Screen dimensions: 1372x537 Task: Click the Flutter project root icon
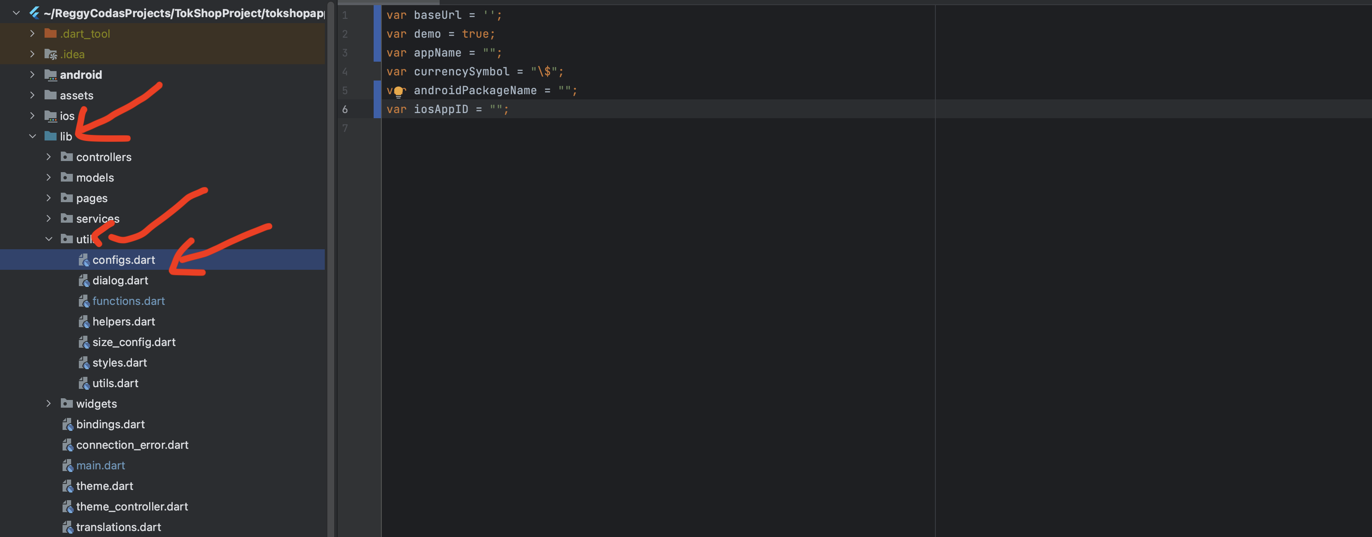tap(35, 13)
